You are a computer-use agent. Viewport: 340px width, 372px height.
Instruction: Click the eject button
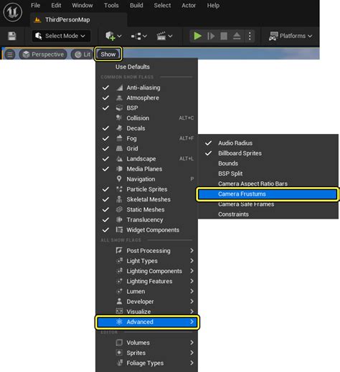pyautogui.click(x=237, y=36)
